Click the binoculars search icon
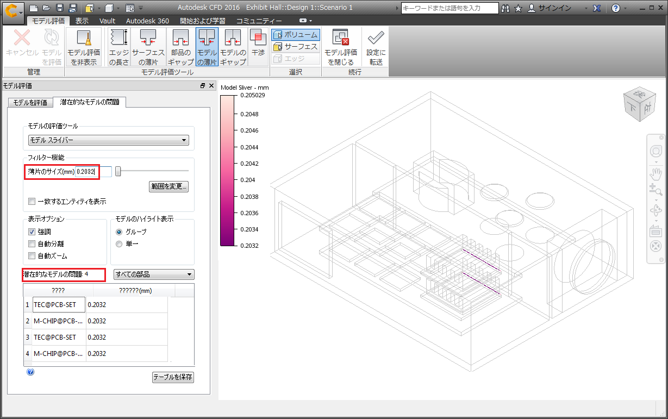This screenshot has height=419, width=668. tap(506, 8)
